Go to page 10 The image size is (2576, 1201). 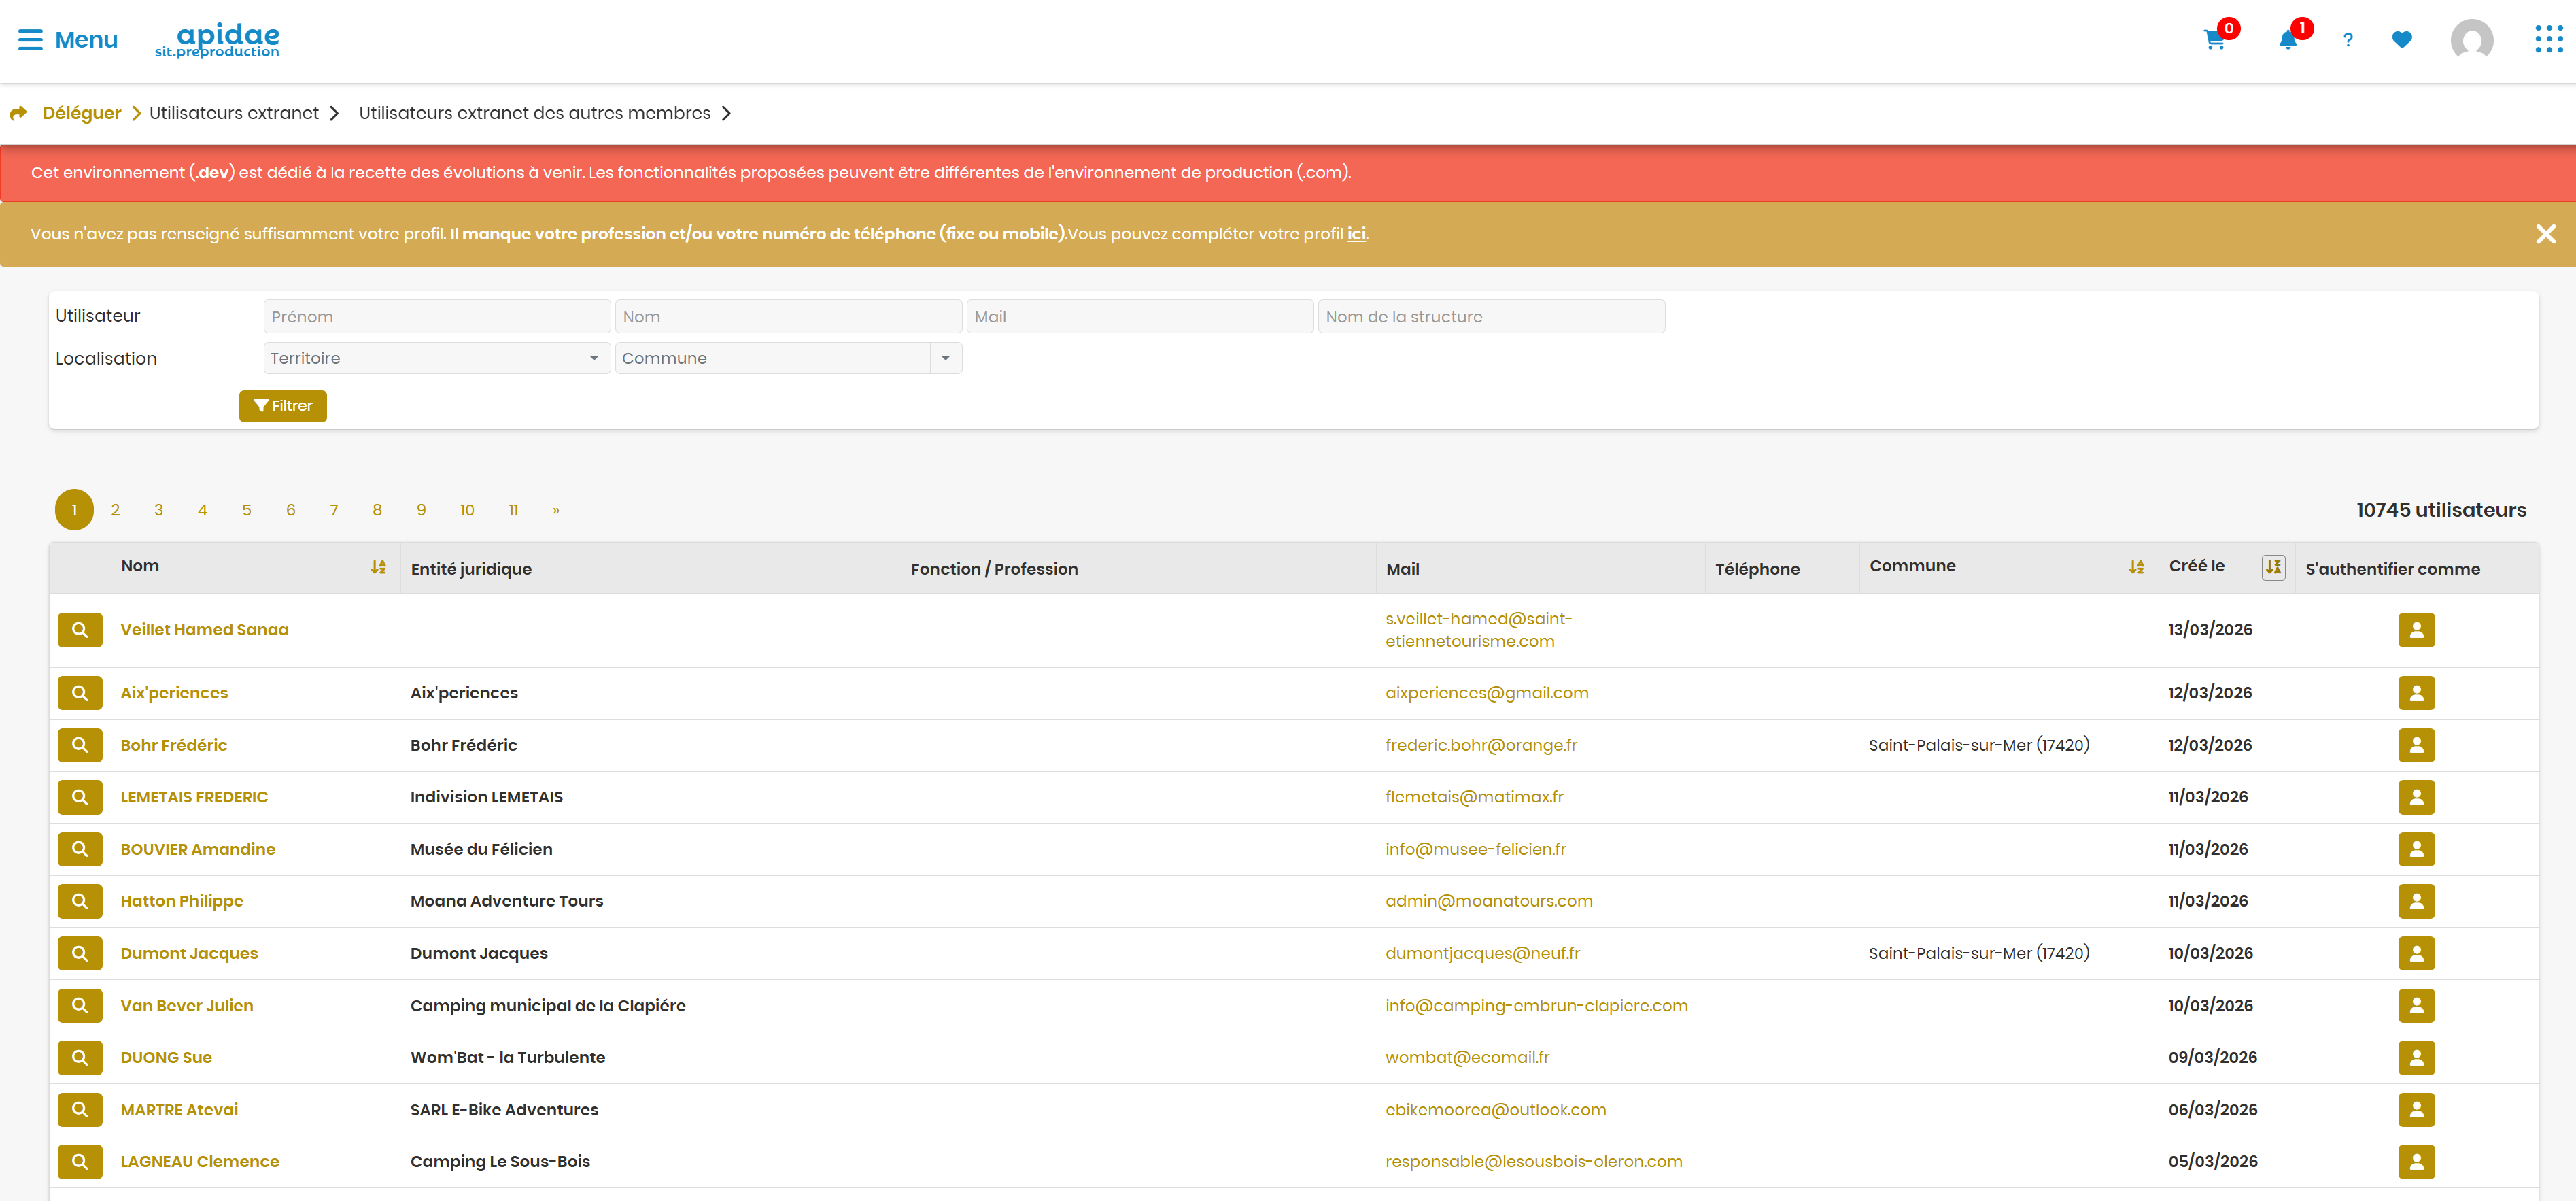click(x=467, y=510)
